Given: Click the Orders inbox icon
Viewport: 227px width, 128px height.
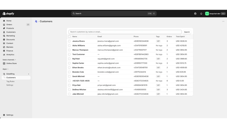Looking at the screenshot, I should coord(4,24).
